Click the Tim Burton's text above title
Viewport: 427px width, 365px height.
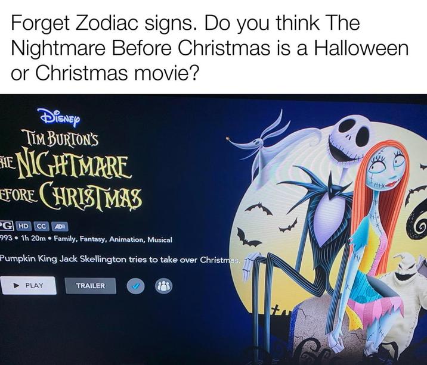(61, 139)
